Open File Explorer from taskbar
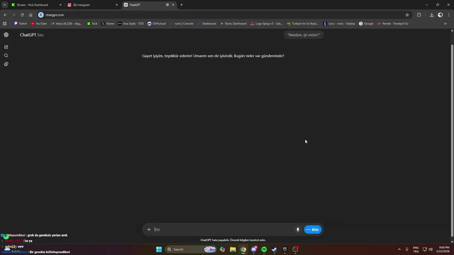This screenshot has width=454, height=255. tap(233, 249)
